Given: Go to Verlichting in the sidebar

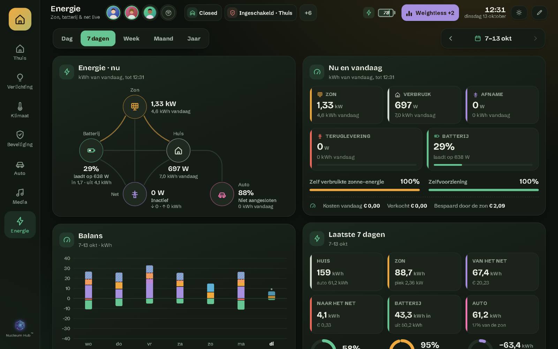Looking at the screenshot, I should 20,81.
